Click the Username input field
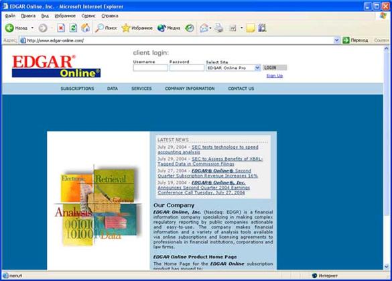Screen dimensions: 392x281 click(150, 68)
